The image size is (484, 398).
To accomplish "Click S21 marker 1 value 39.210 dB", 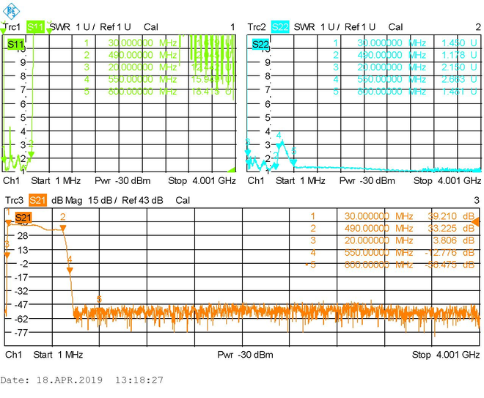I will [x=451, y=216].
